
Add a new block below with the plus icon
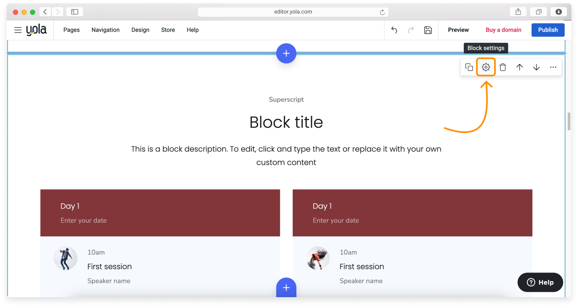[x=286, y=288]
